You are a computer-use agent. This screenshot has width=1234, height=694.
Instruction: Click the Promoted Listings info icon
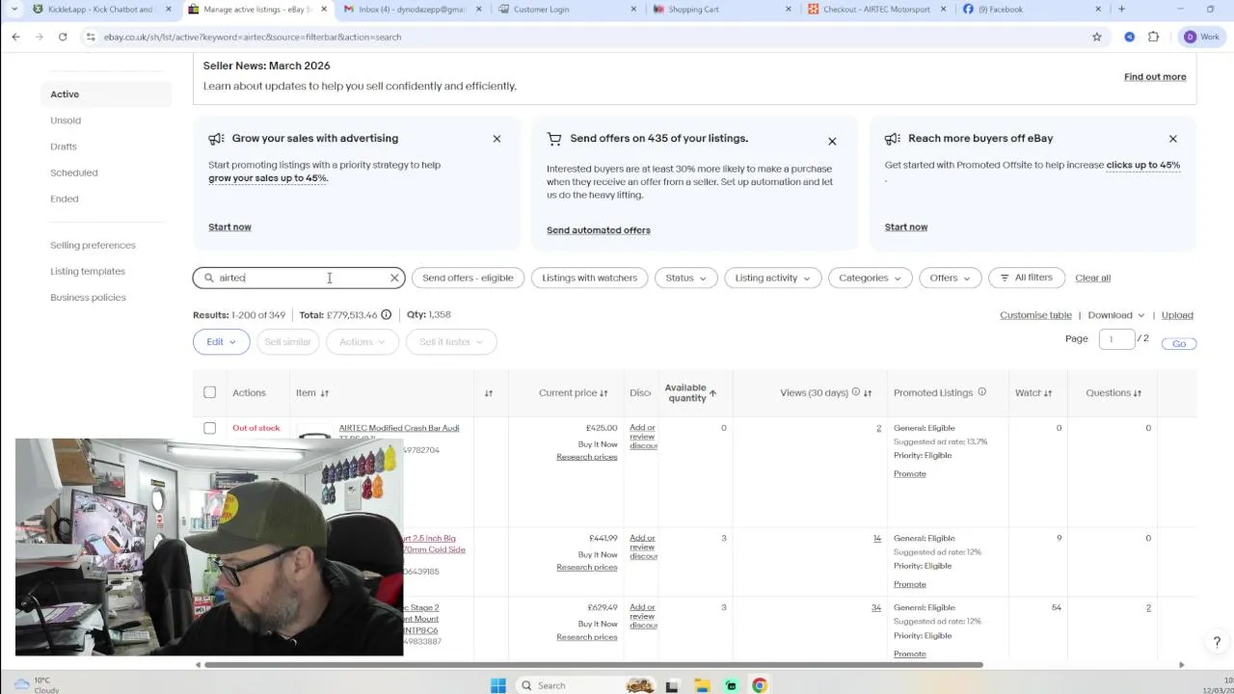coord(981,392)
